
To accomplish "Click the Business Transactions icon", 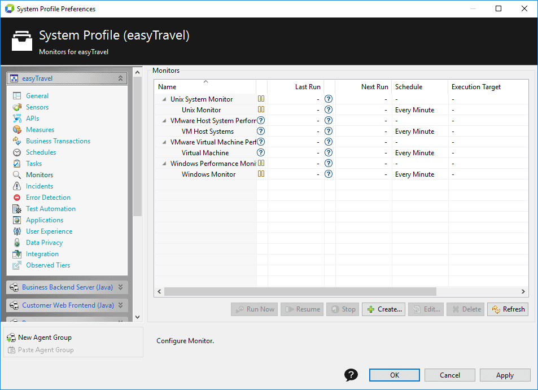I will coord(17,141).
